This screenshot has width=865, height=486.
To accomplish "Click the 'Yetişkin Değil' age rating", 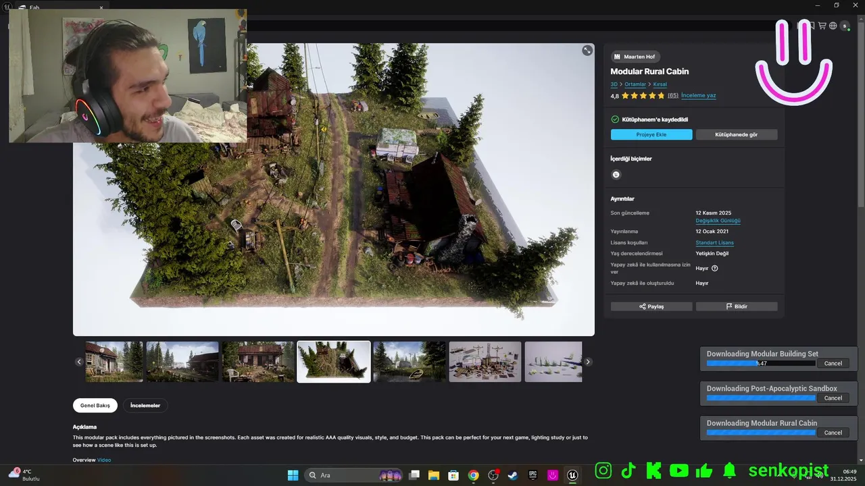I will click(x=712, y=254).
